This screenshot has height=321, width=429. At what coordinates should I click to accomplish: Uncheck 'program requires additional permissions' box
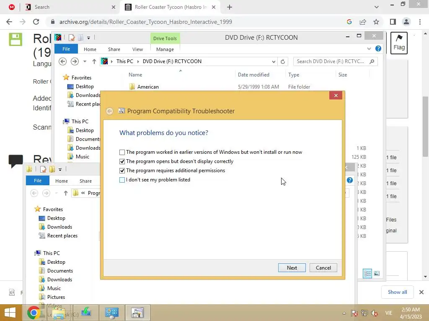click(x=122, y=171)
